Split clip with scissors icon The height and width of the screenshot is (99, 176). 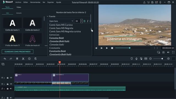pyautogui.click(x=23, y=59)
